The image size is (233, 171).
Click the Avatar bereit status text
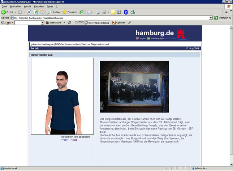point(11,168)
